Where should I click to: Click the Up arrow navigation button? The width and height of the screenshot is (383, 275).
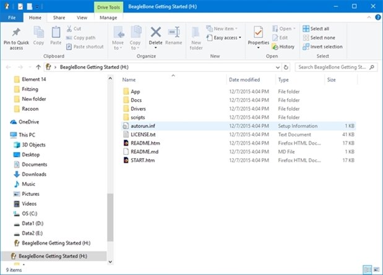click(x=38, y=67)
